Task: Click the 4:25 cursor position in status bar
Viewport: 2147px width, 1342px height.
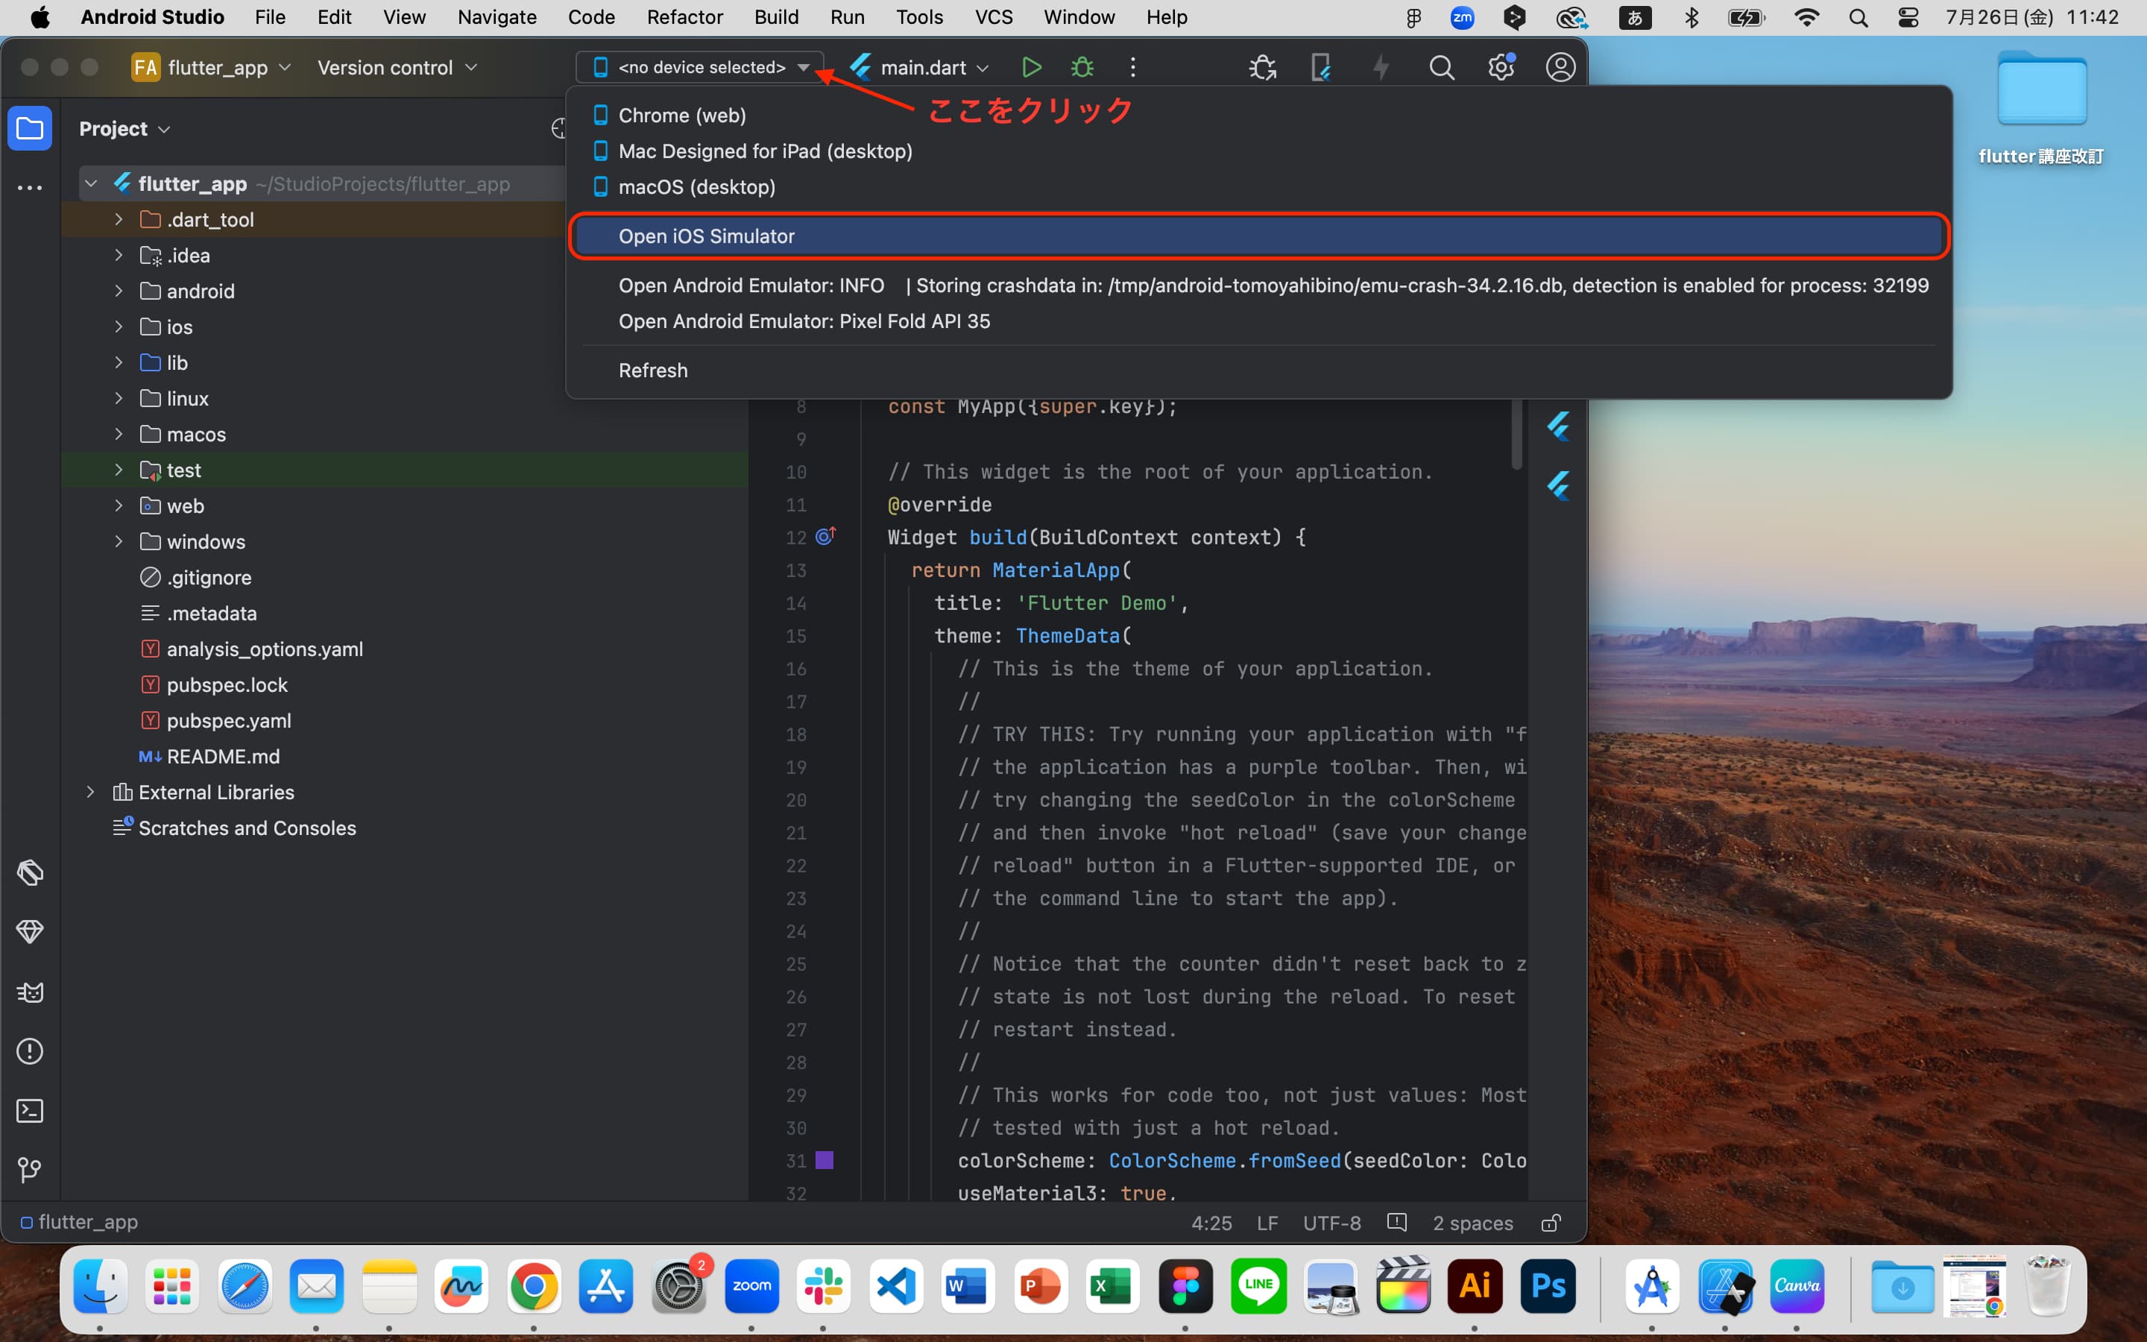Action: pyautogui.click(x=1211, y=1223)
